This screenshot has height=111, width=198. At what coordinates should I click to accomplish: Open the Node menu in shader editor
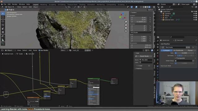[35, 50]
